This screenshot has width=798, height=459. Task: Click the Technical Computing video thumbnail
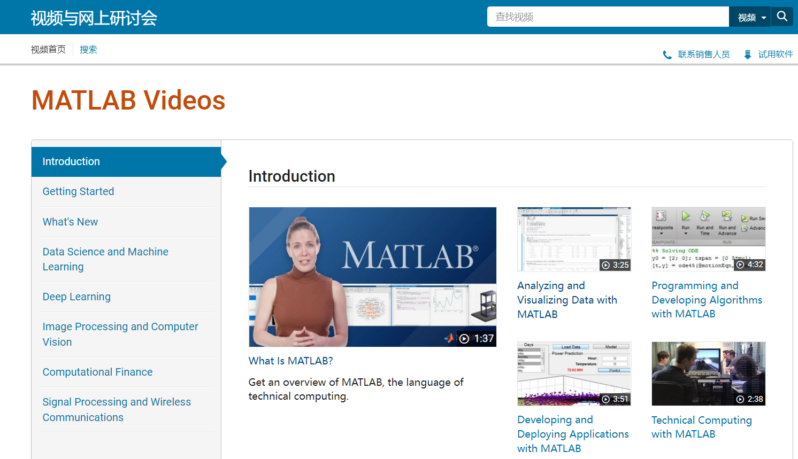coord(708,374)
